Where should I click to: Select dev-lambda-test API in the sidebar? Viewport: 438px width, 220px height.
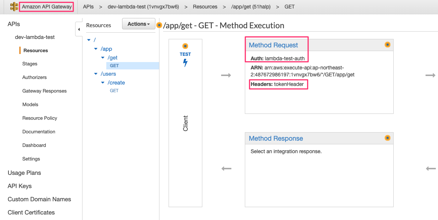pyautogui.click(x=35, y=37)
